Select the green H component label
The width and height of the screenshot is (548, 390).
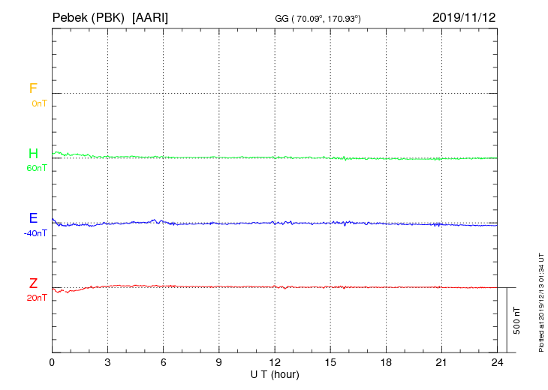click(33, 154)
